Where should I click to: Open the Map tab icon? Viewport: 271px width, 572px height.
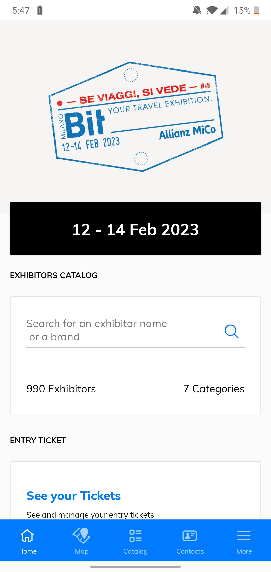pyautogui.click(x=81, y=535)
